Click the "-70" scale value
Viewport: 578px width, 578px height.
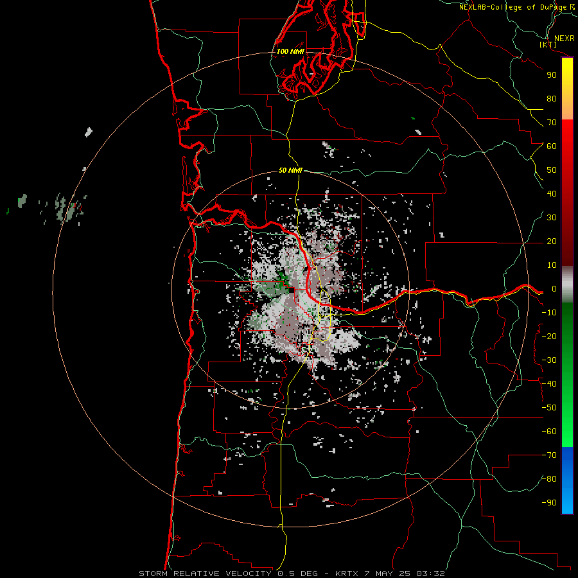(x=549, y=455)
